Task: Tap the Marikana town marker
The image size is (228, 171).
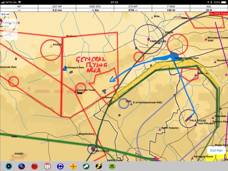Action: coord(64,37)
